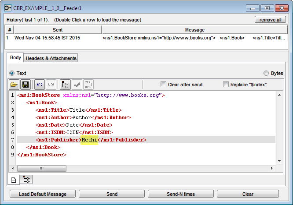Click the Feeder window title icon

click(x=7, y=8)
